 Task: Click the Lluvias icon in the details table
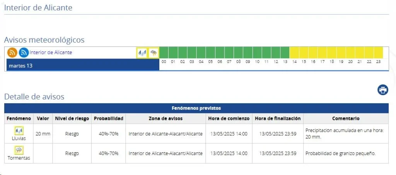[19, 131]
